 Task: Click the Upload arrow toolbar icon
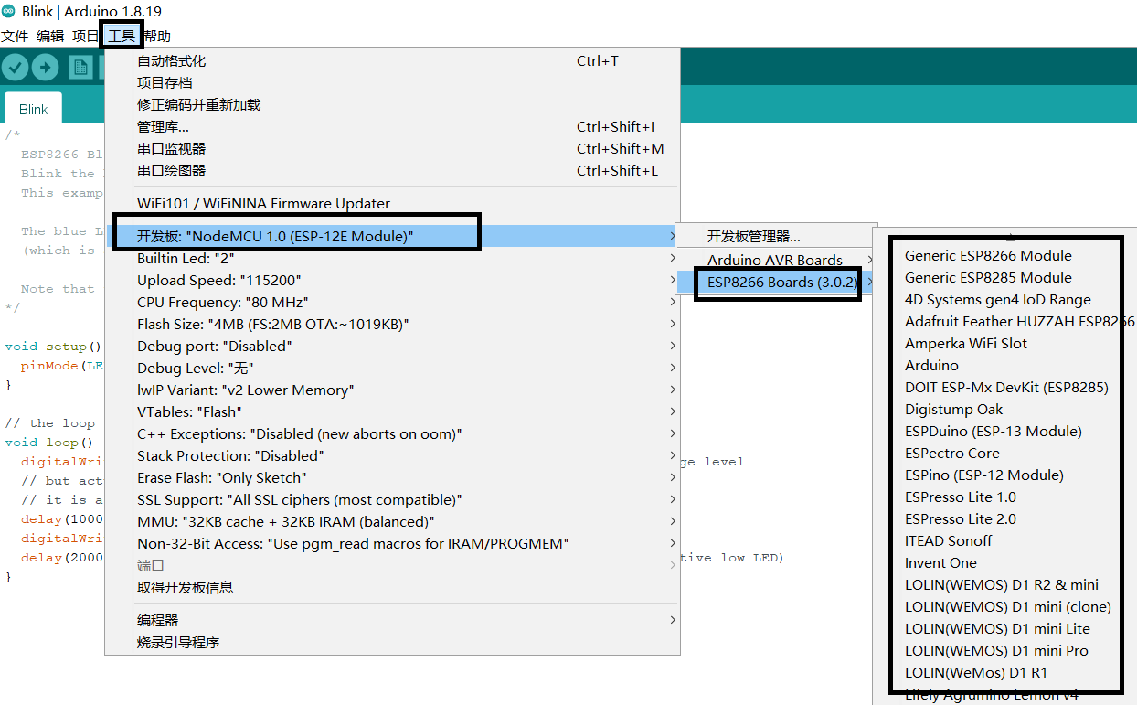[45, 67]
